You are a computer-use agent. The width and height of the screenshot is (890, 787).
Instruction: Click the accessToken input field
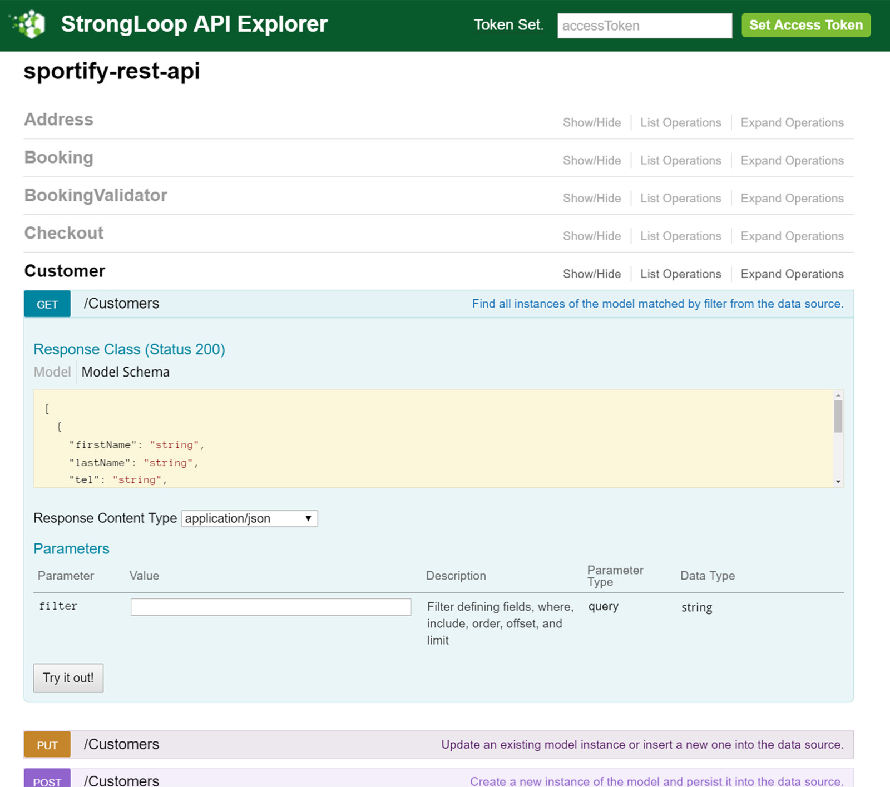[x=645, y=26]
